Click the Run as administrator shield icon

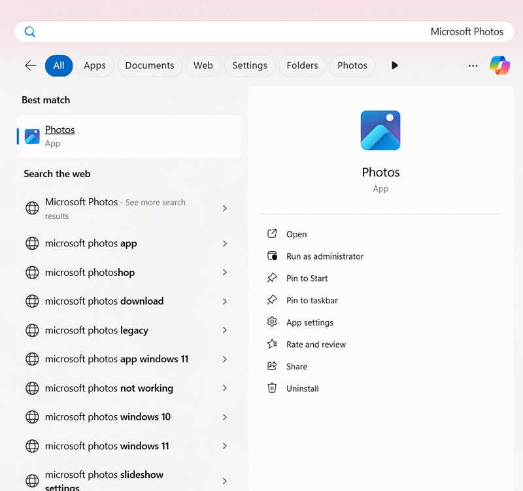[272, 256]
